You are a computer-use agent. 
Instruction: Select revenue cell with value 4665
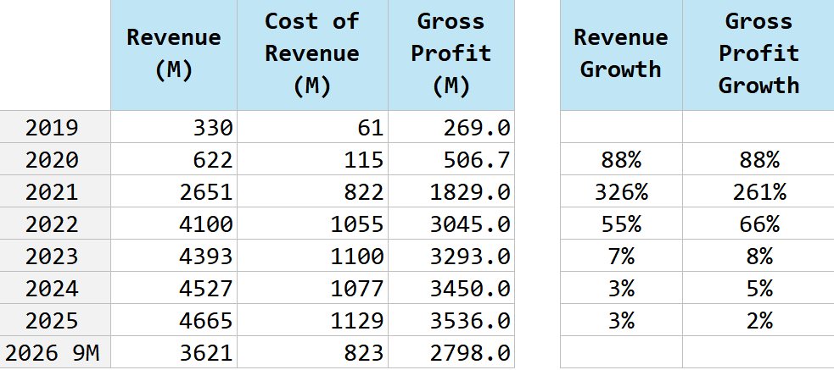coord(174,321)
